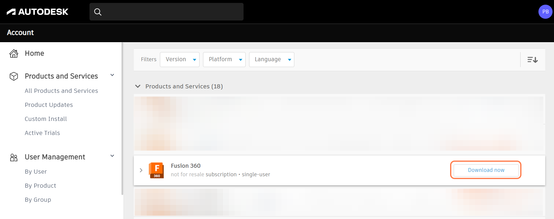Click the Fusion 360 product name
The image size is (554, 219).
(x=186, y=166)
